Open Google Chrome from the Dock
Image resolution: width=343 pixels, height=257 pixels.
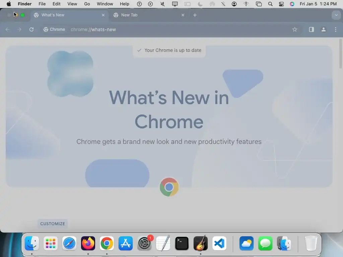click(107, 243)
